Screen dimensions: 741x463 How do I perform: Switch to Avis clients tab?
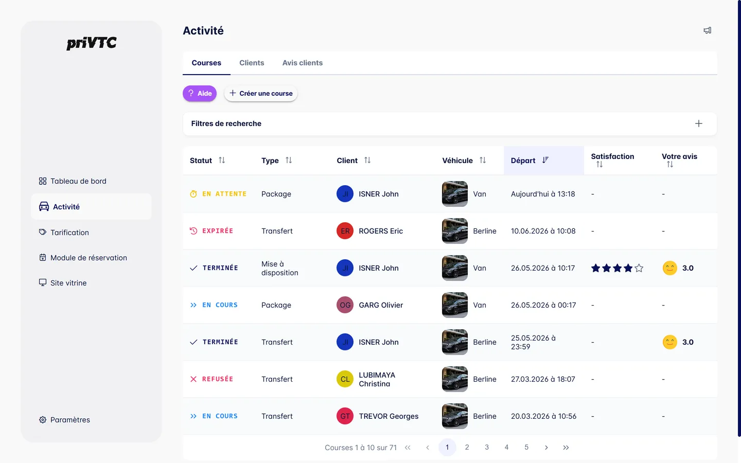(303, 63)
